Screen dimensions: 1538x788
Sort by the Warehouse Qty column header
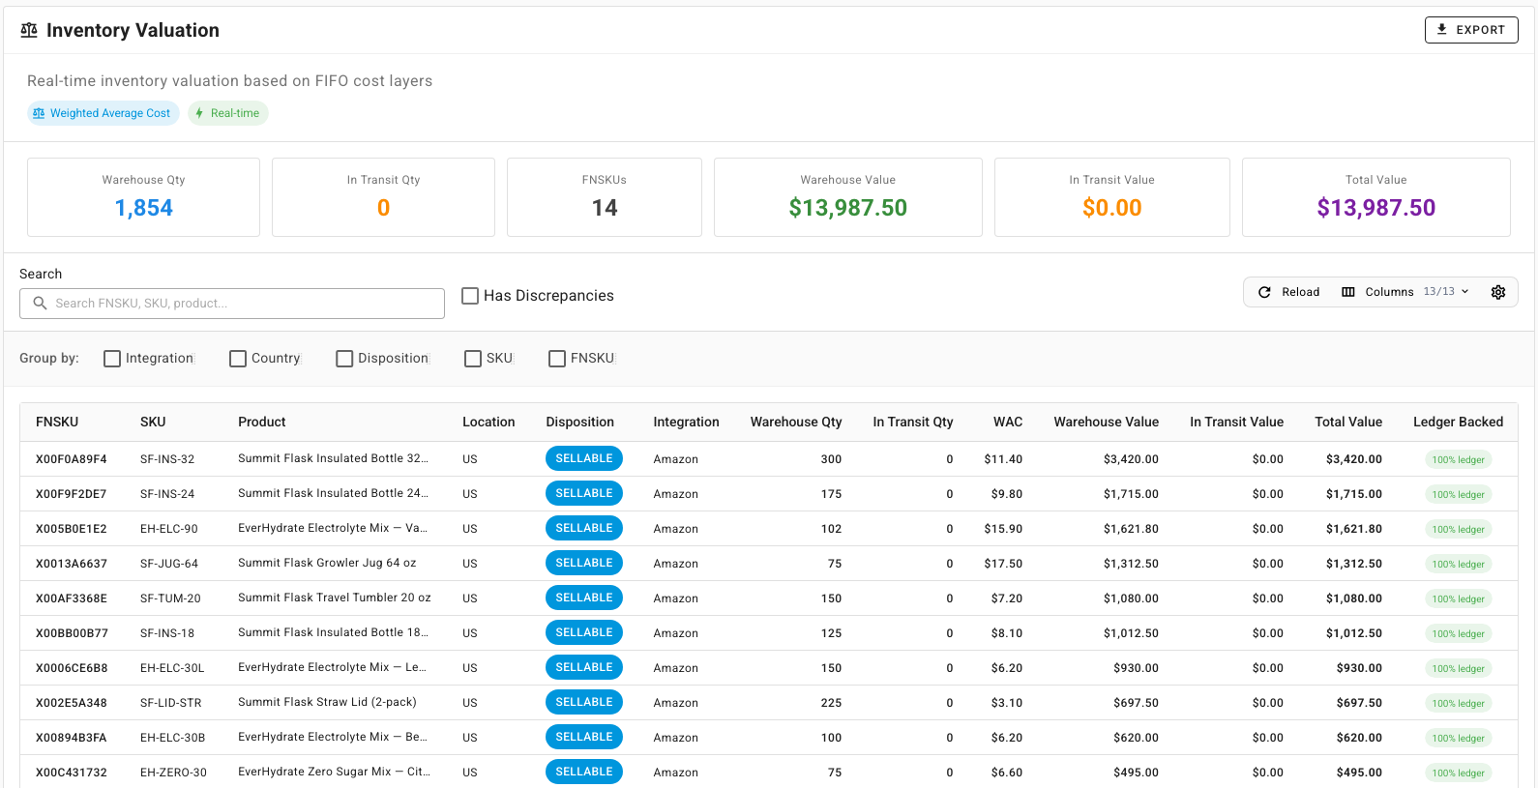click(x=796, y=422)
